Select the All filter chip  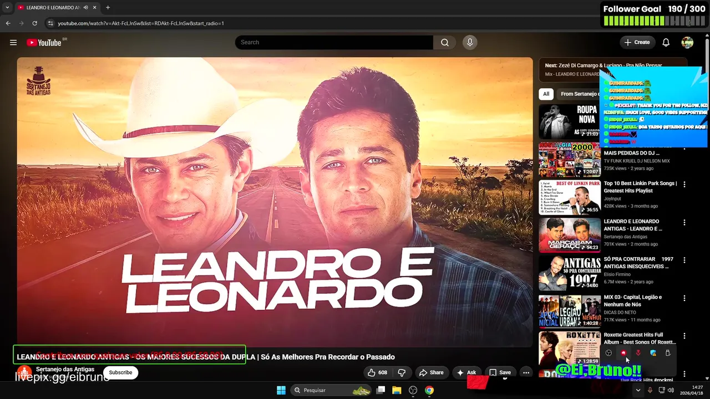pyautogui.click(x=546, y=94)
